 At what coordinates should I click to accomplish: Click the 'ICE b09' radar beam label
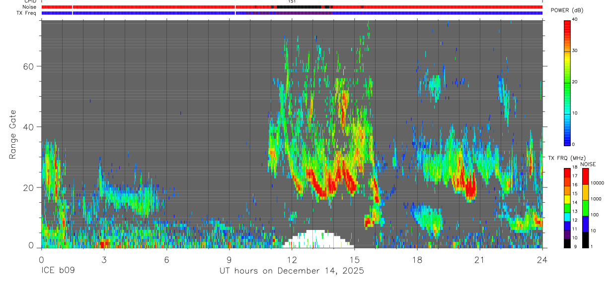coord(57,271)
